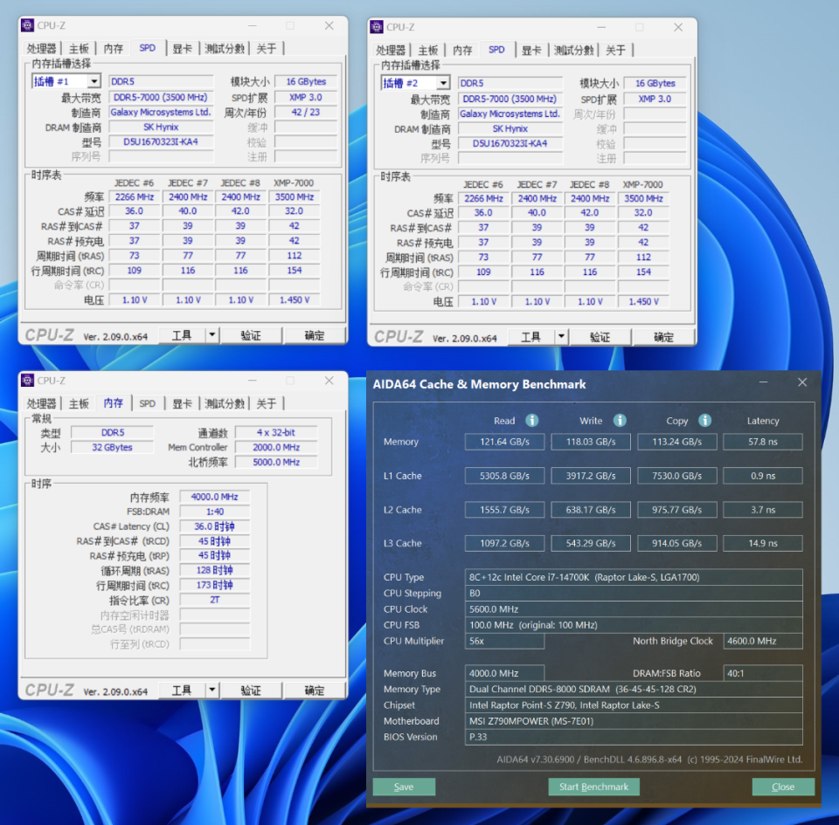The width and height of the screenshot is (839, 825).
Task: Click the L3 Cache Copy value 914.05 GB/s
Action: coord(676,543)
